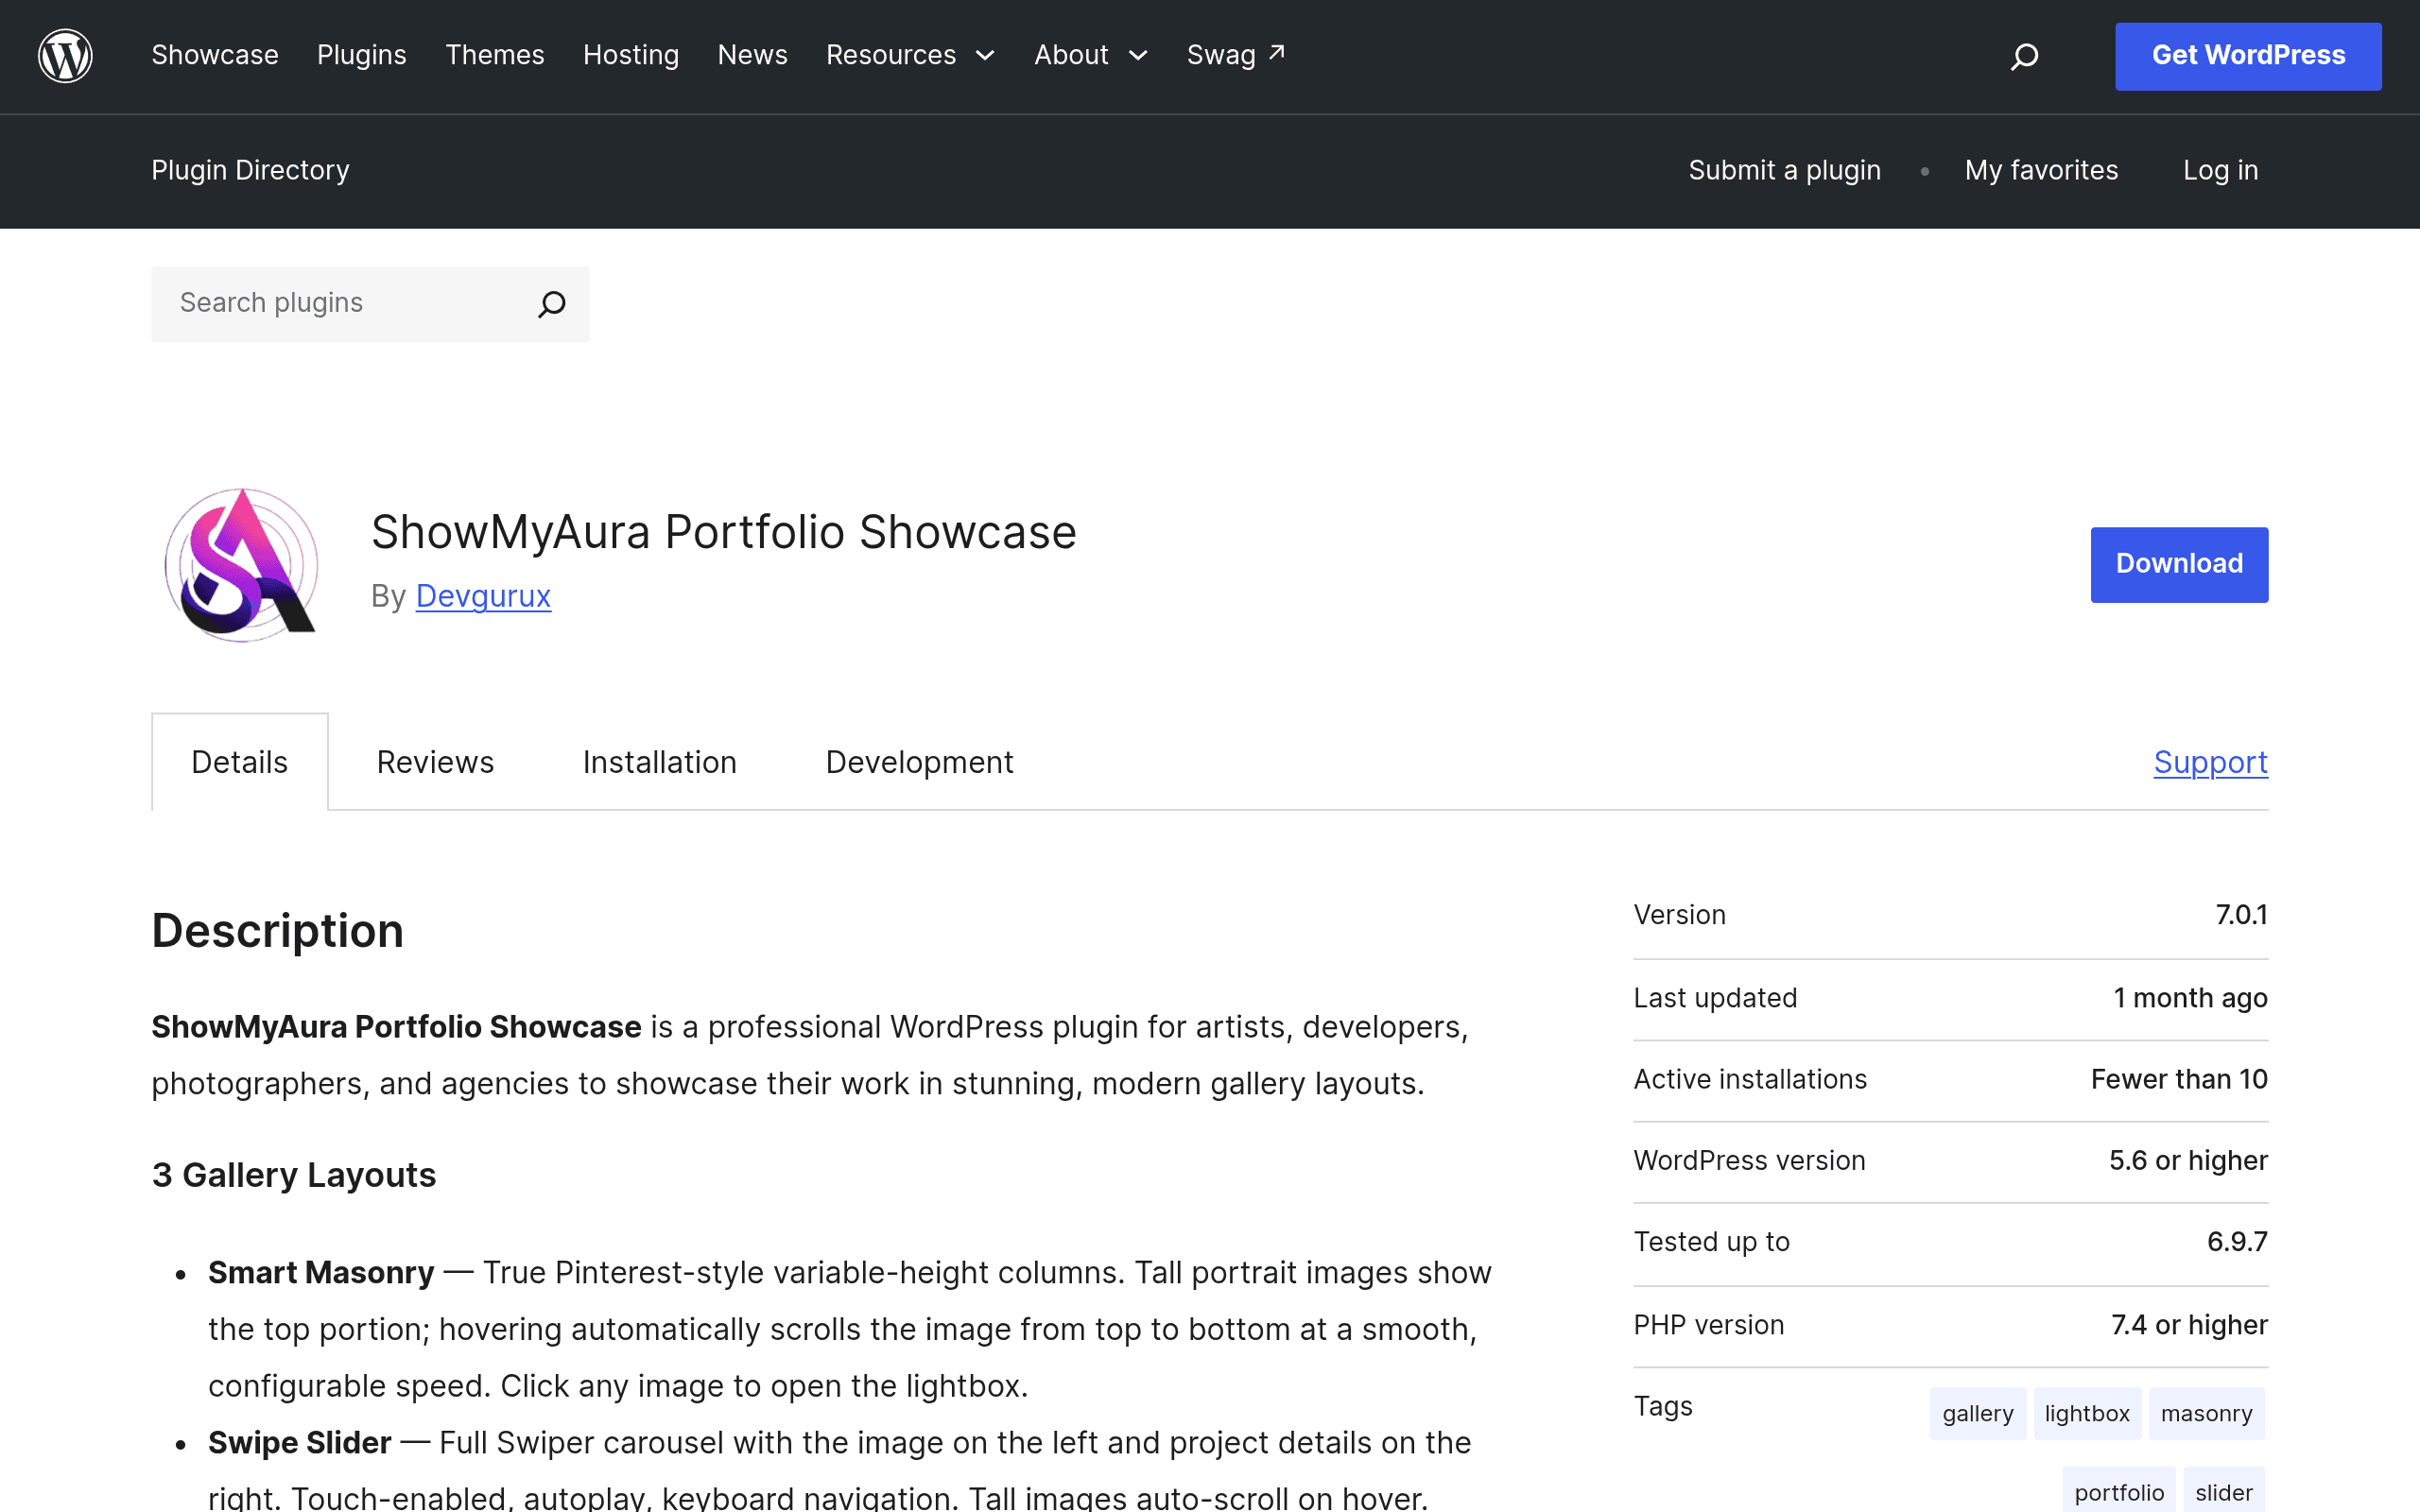
Task: Click the 1 month ago value
Action: tap(2190, 998)
